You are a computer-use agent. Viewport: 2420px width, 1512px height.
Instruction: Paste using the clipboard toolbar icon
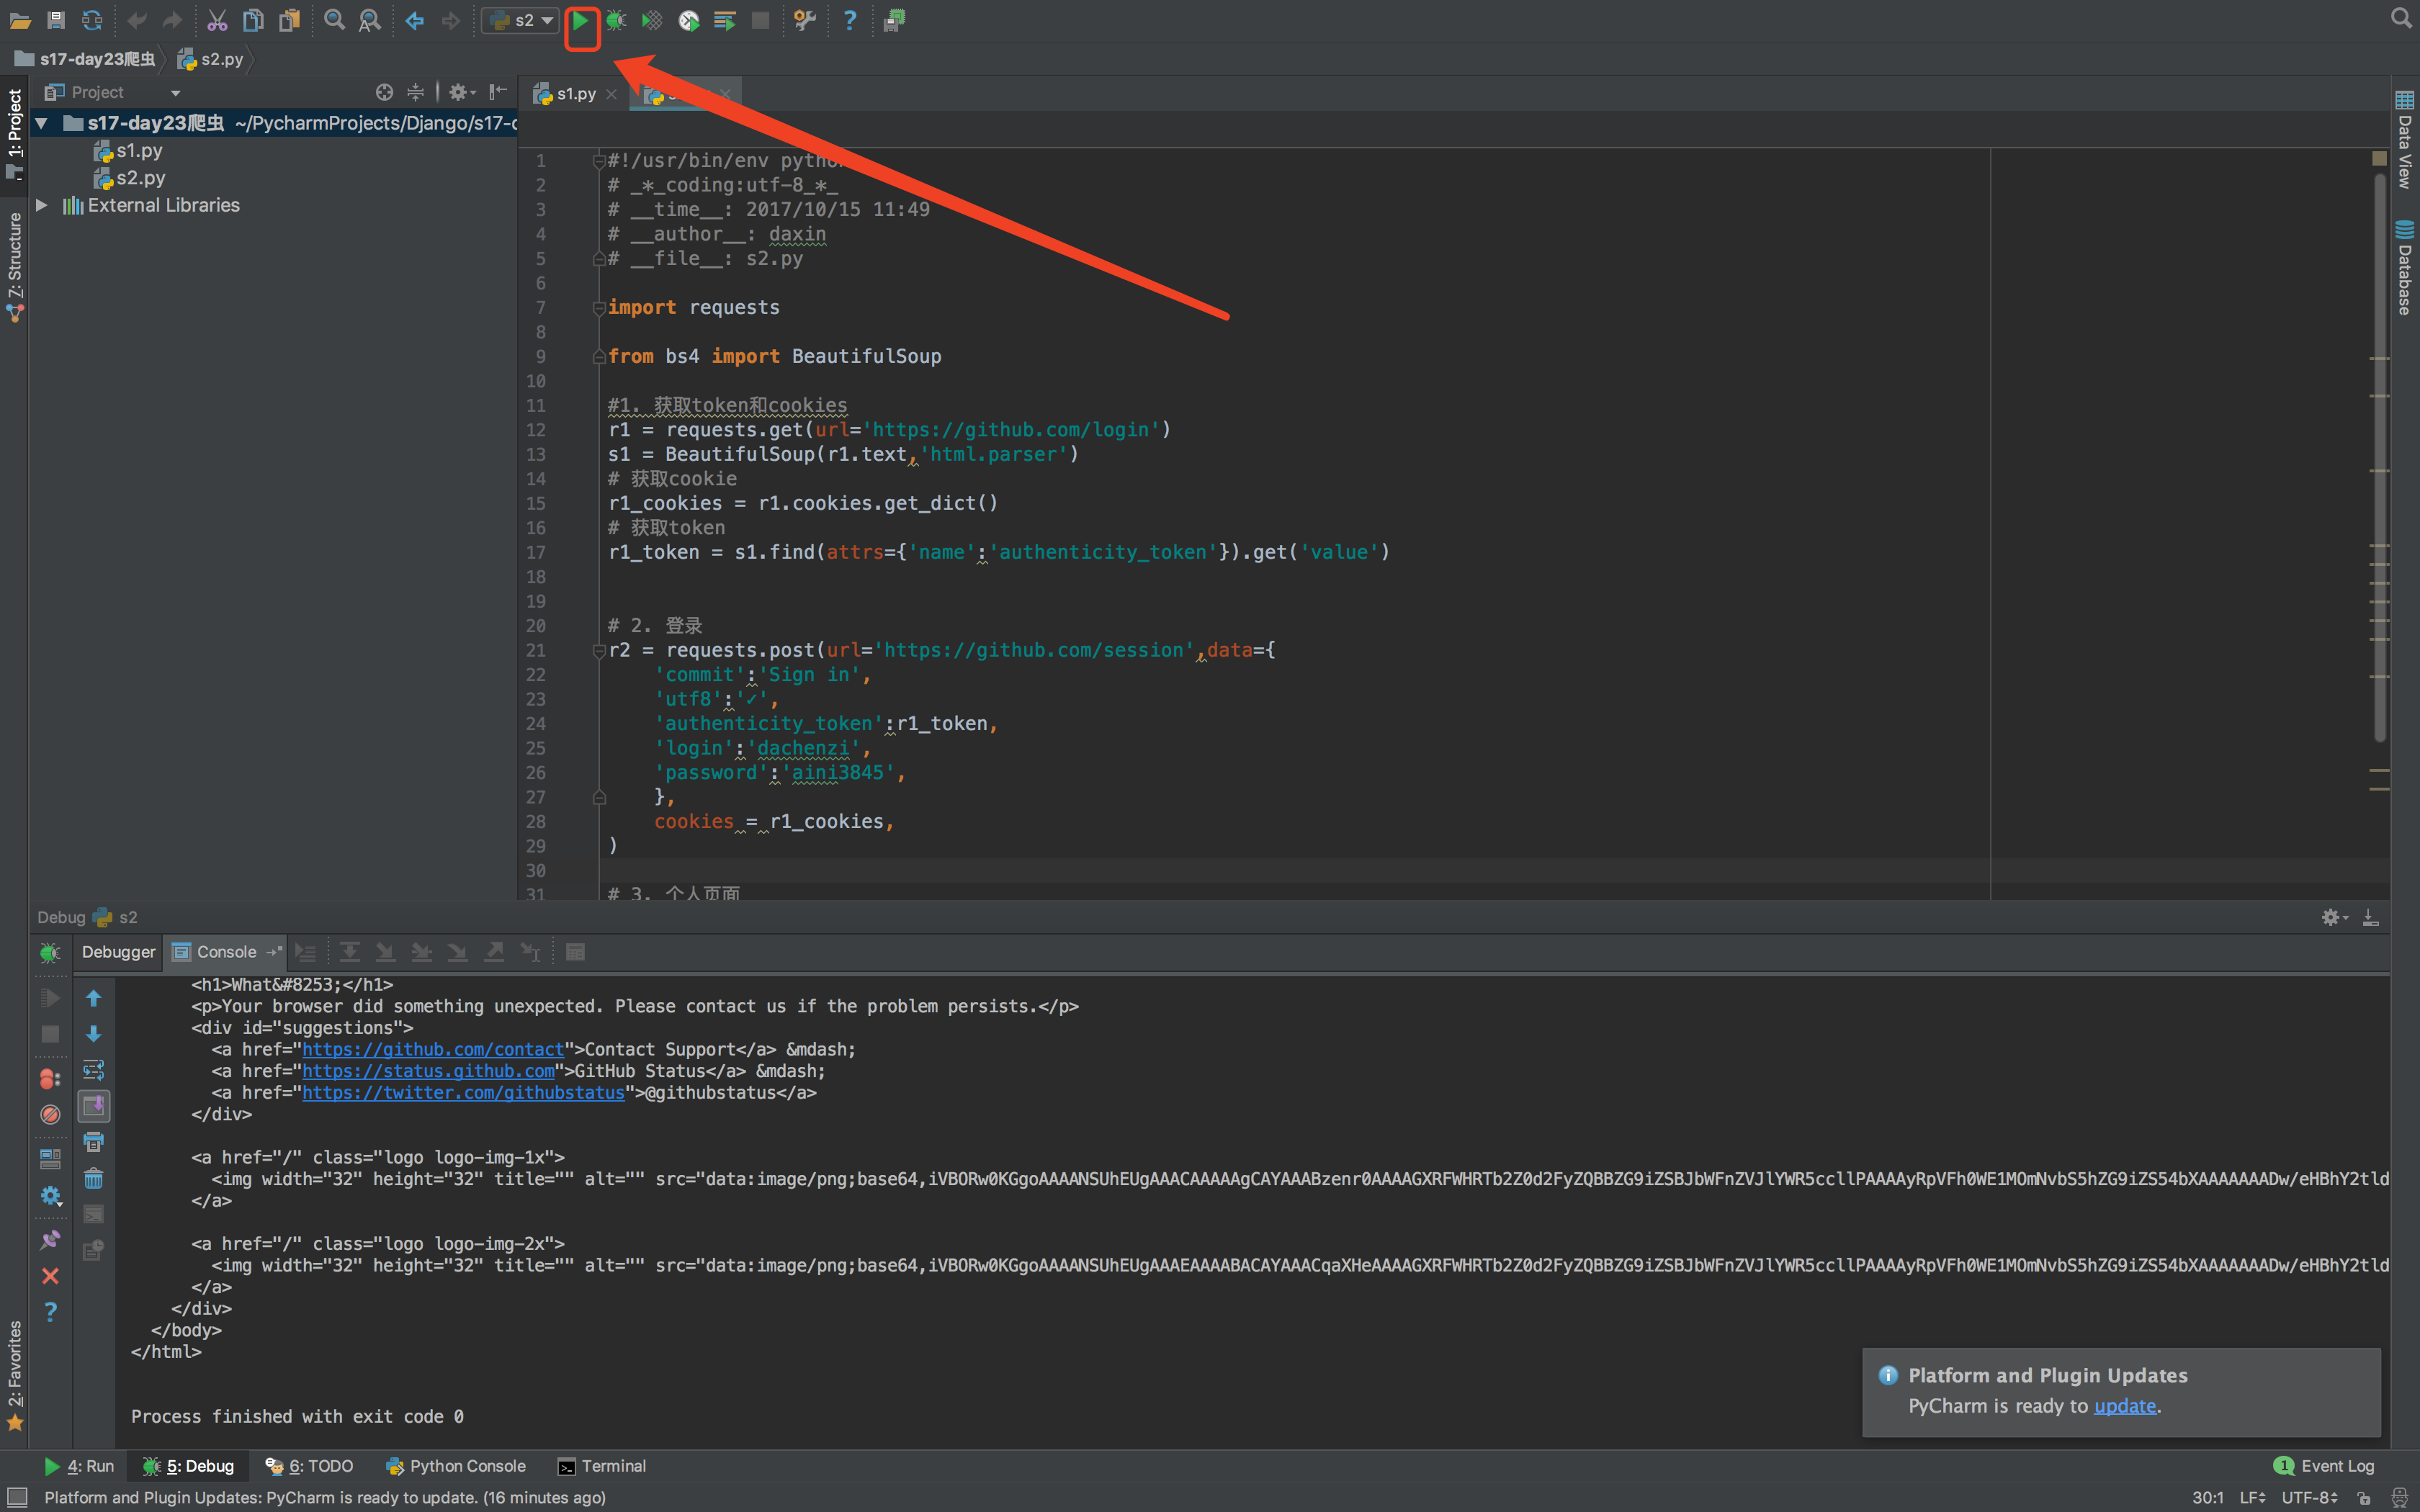[289, 21]
